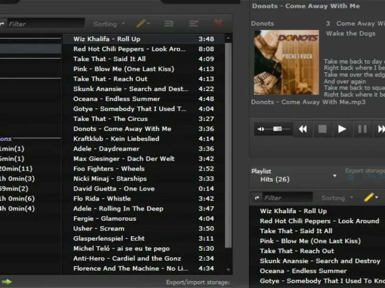
Task: Open playlist panel pencil dropdown arrow
Action: [x=377, y=197]
